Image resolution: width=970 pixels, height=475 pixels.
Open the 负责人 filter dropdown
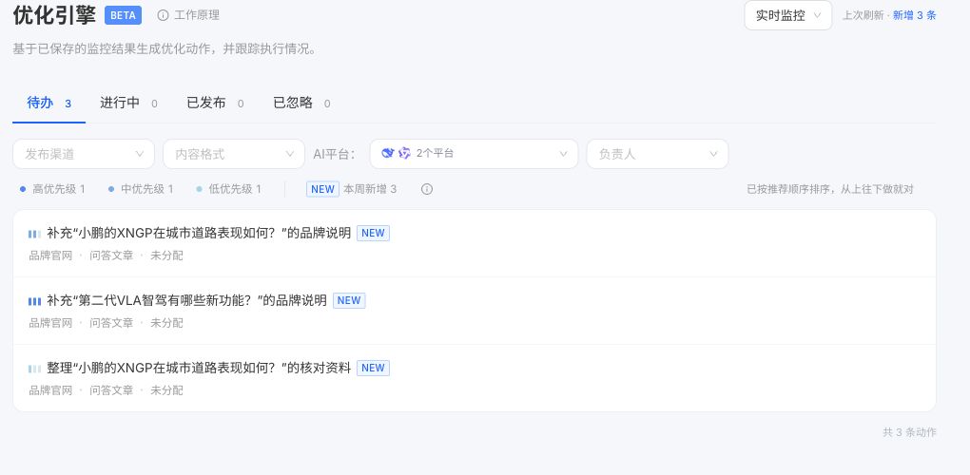pyautogui.click(x=657, y=154)
